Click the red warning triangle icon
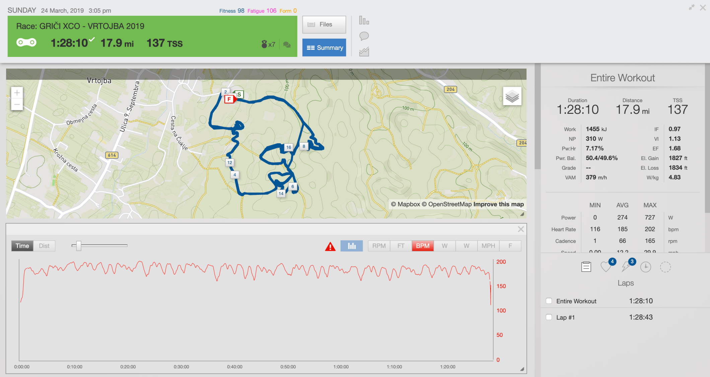 click(x=330, y=246)
